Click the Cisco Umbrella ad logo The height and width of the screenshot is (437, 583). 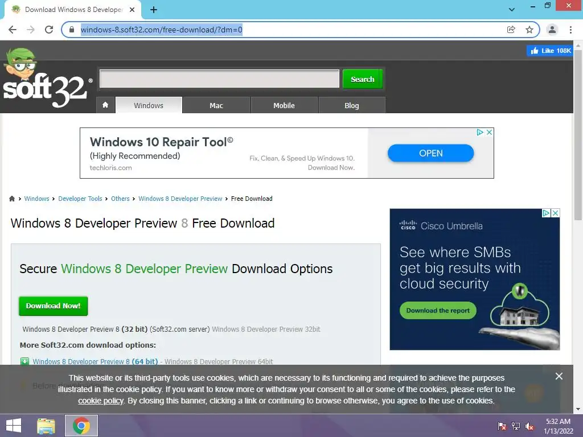click(441, 225)
